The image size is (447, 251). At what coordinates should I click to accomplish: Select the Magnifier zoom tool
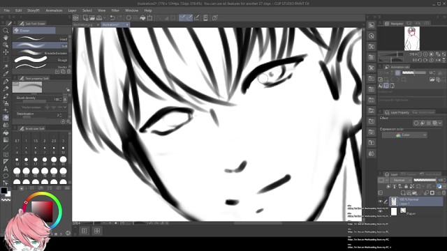(x=6, y=31)
